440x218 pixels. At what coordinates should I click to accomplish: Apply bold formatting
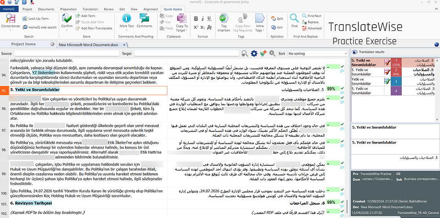(x=196, y=19)
